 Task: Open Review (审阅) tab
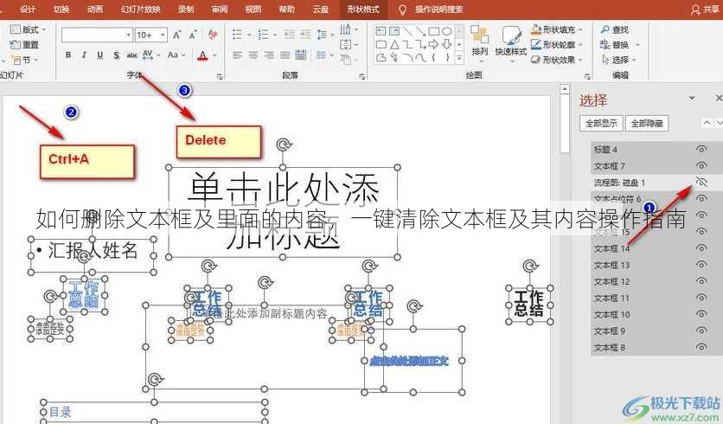coord(220,10)
